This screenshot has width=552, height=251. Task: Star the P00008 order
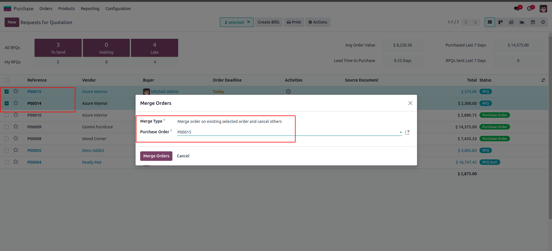click(16, 138)
